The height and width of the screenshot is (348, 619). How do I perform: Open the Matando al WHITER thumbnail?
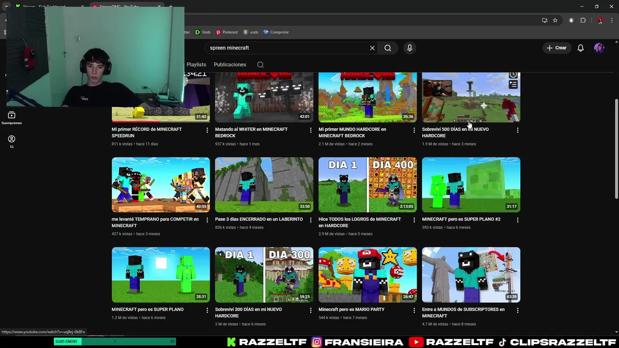264,97
